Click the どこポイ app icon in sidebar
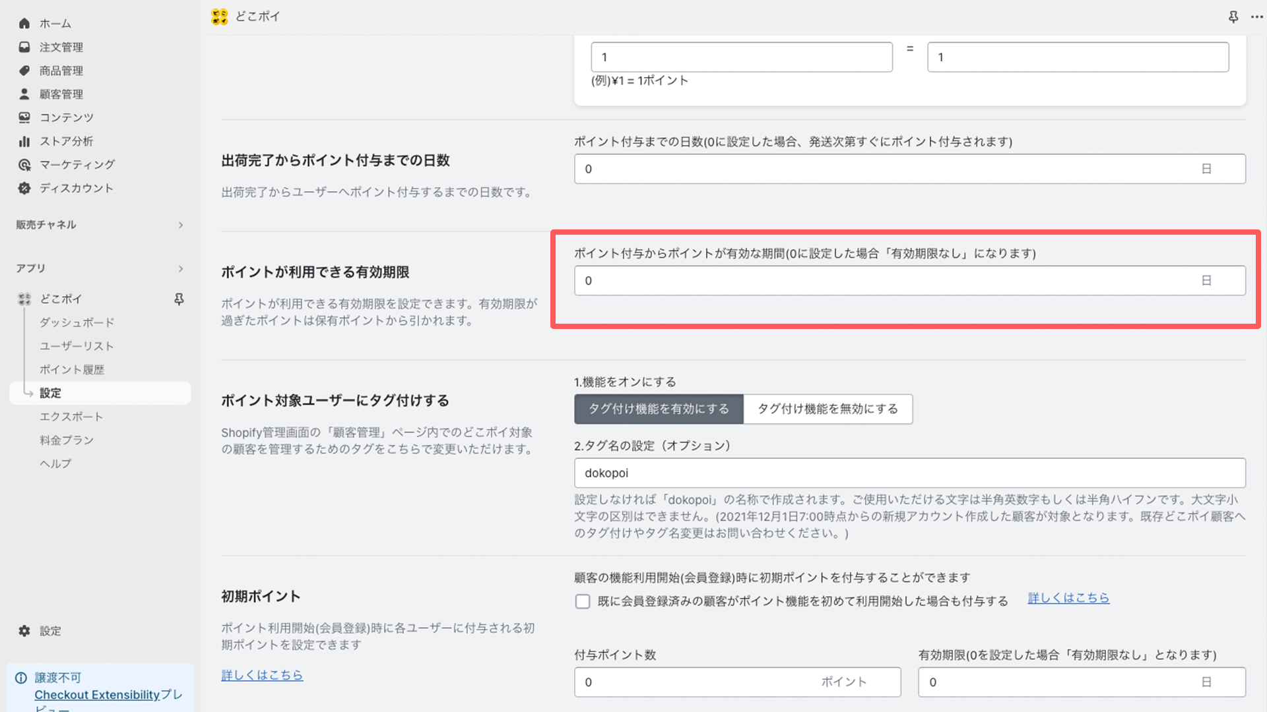 point(24,299)
